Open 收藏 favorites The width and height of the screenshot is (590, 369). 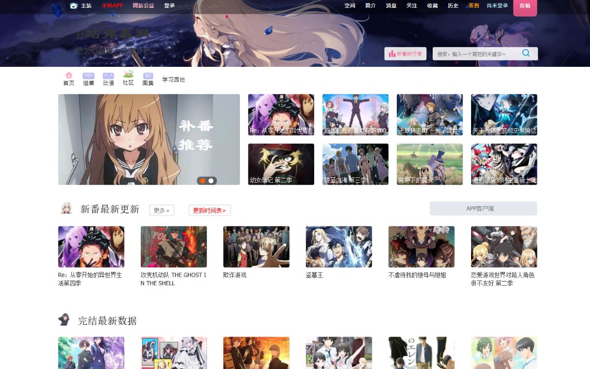432,6
